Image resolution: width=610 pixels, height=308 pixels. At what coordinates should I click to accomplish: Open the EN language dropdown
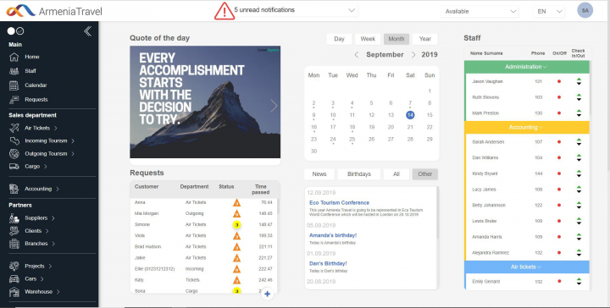pyautogui.click(x=548, y=11)
